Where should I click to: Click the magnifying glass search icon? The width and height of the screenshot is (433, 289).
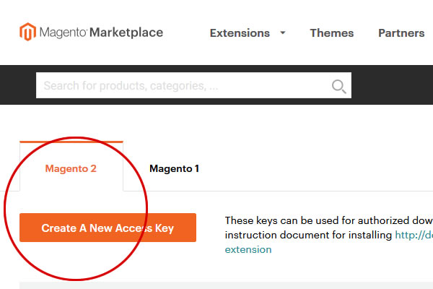[338, 87]
